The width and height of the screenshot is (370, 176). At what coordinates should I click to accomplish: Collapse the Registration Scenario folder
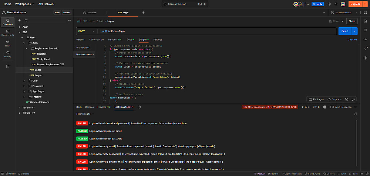[27, 48]
